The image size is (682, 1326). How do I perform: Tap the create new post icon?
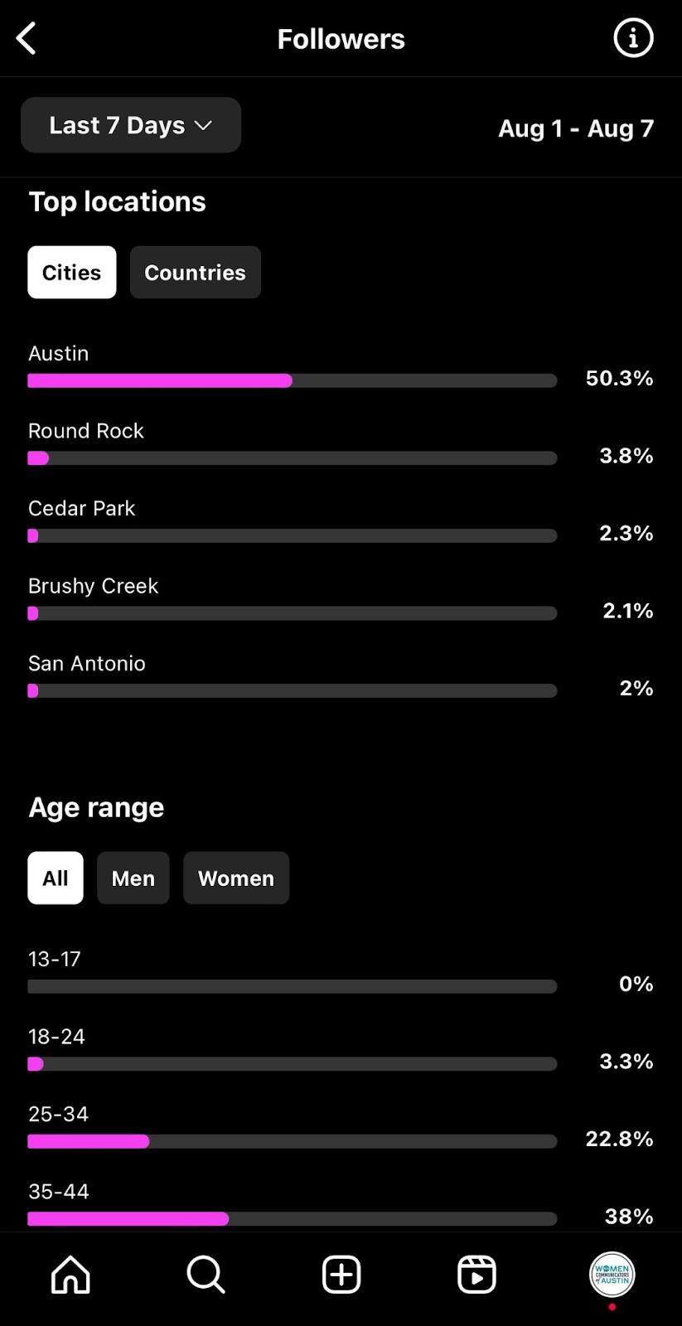(x=341, y=1275)
